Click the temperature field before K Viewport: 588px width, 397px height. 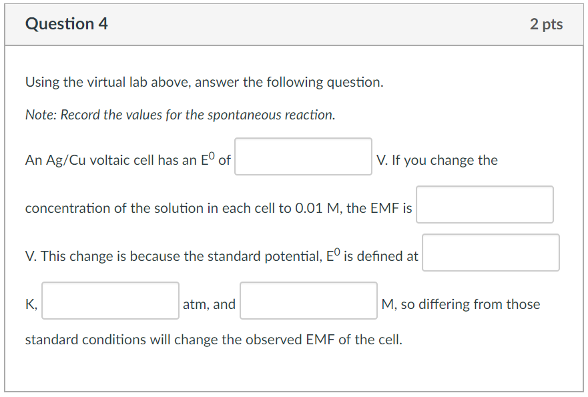(x=109, y=300)
